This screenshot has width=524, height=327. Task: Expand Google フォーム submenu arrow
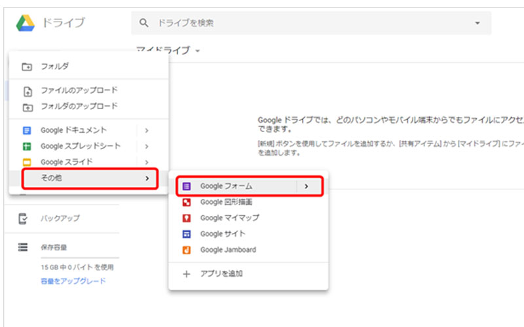(307, 186)
